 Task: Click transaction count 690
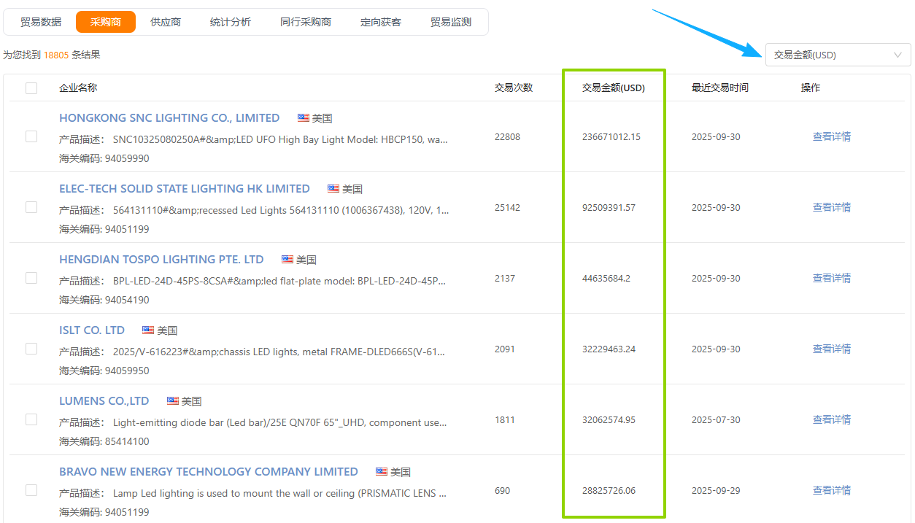point(503,490)
